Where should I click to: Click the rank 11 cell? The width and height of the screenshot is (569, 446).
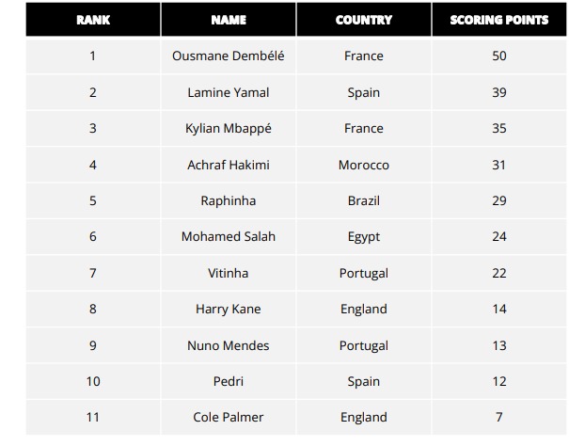(92, 417)
